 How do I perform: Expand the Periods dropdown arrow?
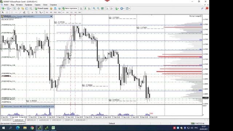pyautogui.click(x=124, y=8)
